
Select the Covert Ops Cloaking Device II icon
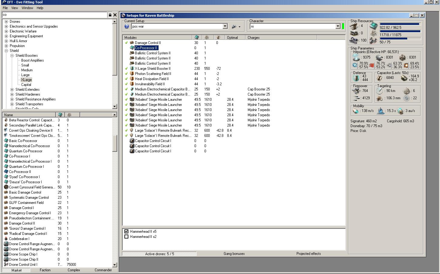[x=6, y=130]
